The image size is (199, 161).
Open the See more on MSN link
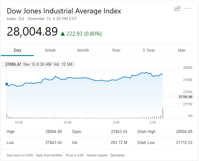[20, 155]
